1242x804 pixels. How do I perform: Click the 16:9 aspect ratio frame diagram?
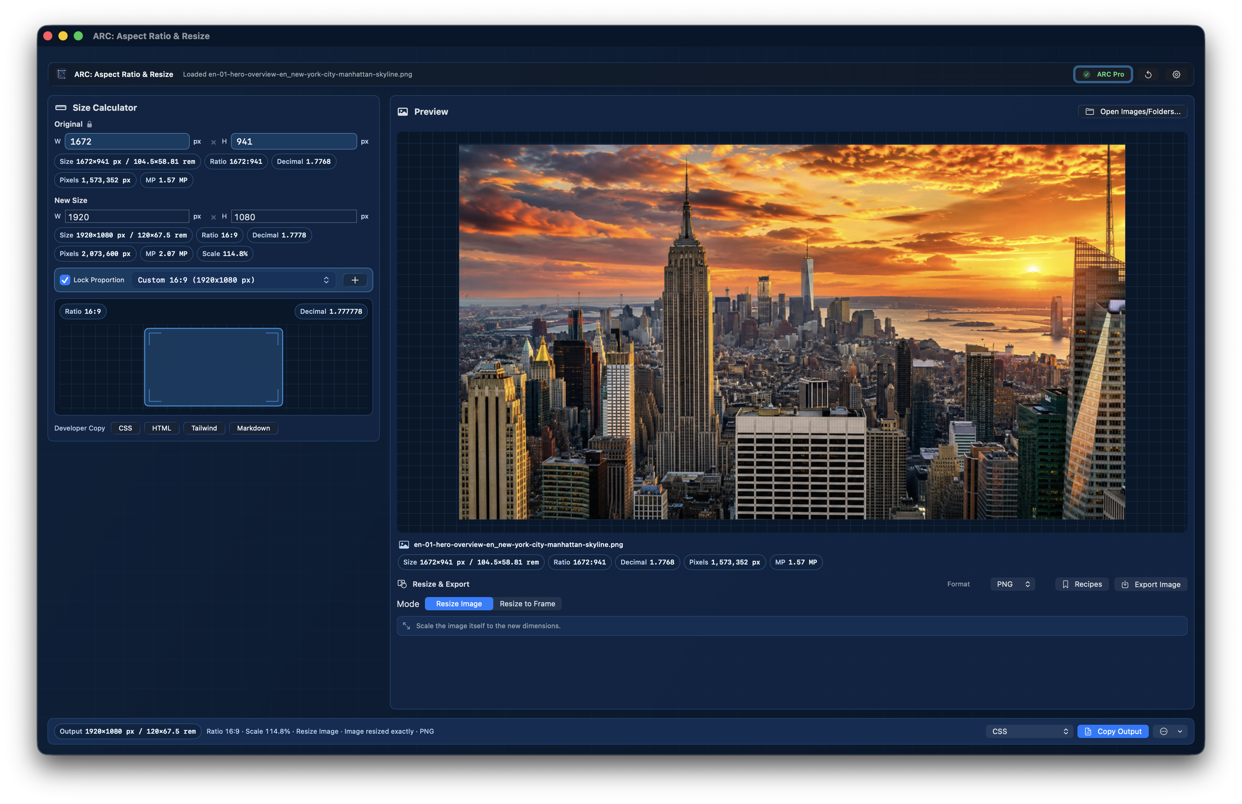point(213,367)
